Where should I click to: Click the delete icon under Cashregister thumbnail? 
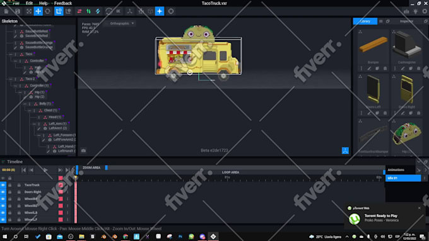419,68
